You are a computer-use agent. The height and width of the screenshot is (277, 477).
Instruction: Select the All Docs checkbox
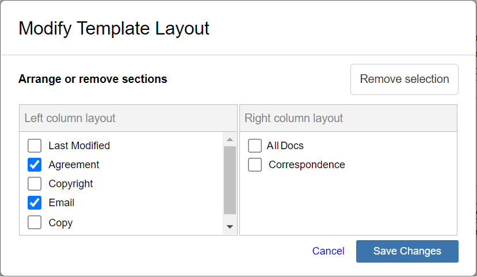(x=255, y=146)
